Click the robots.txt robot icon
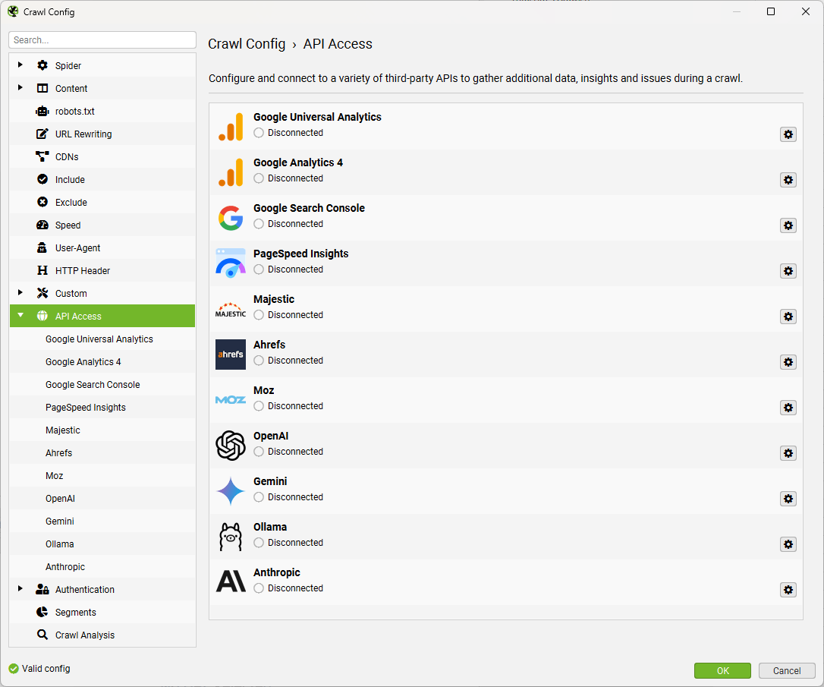Screen dimensions: 824x687 point(42,111)
